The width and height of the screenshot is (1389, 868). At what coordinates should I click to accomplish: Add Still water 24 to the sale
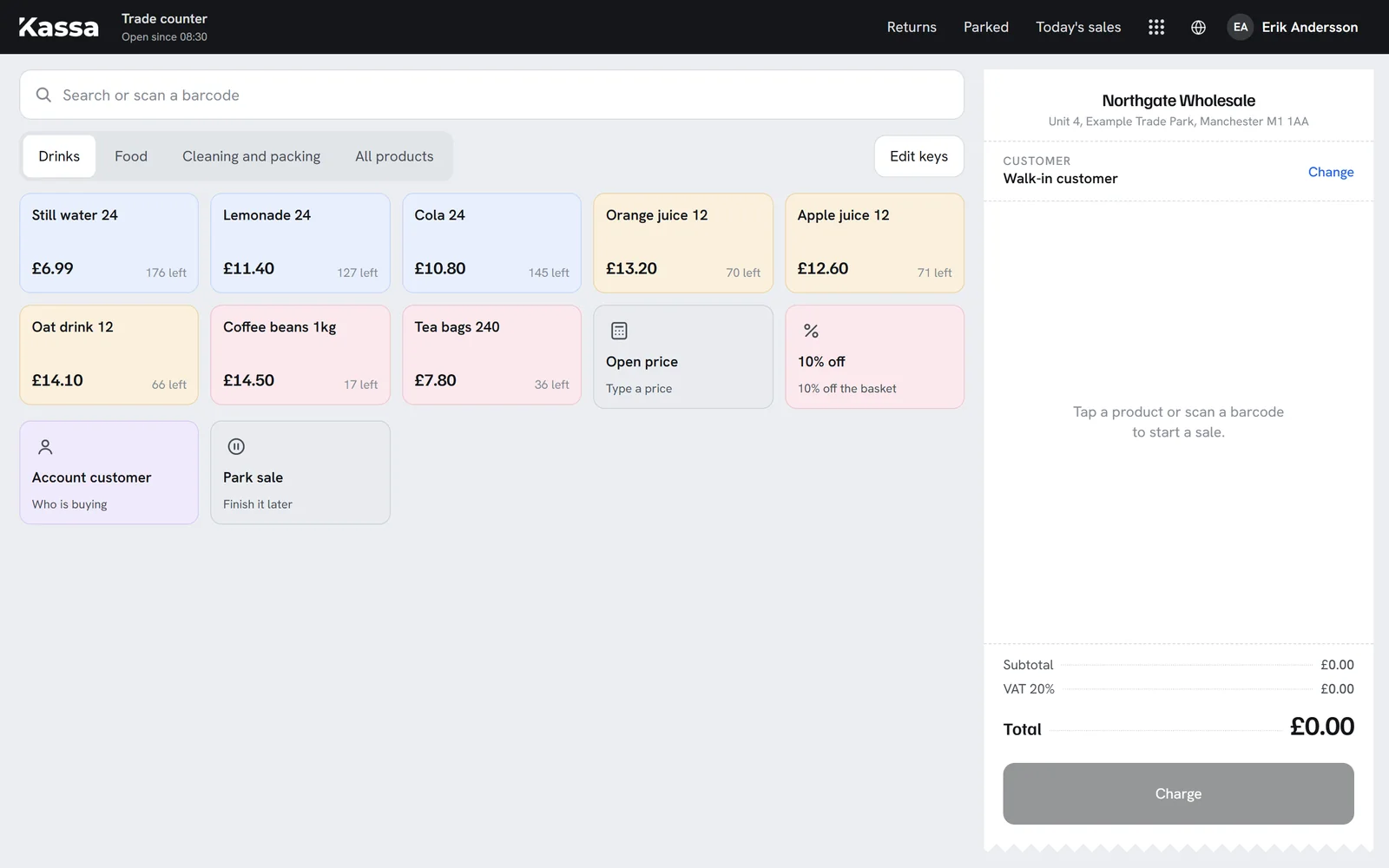pos(109,243)
